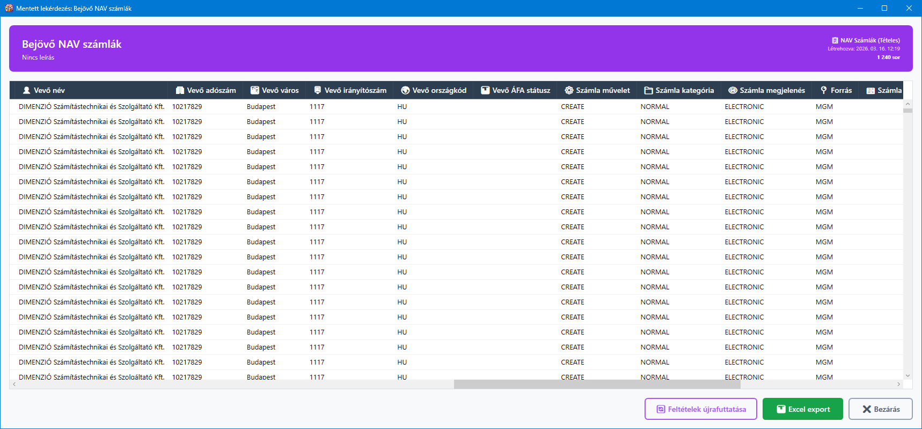Re-run conditions with Feltételek újrafuttatása
The width and height of the screenshot is (922, 429).
[700, 409]
